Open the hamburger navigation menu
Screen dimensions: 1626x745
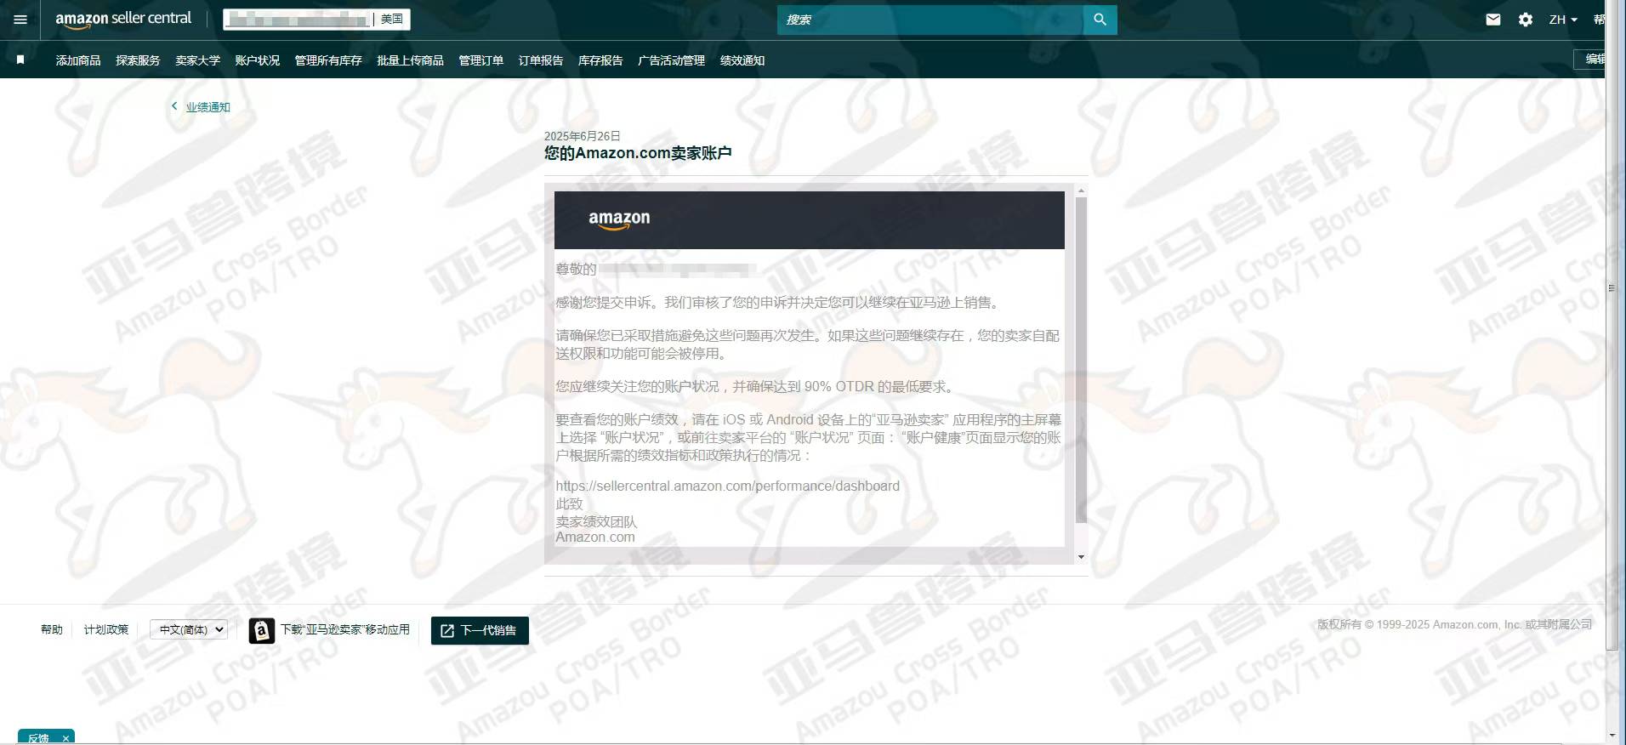coord(20,20)
